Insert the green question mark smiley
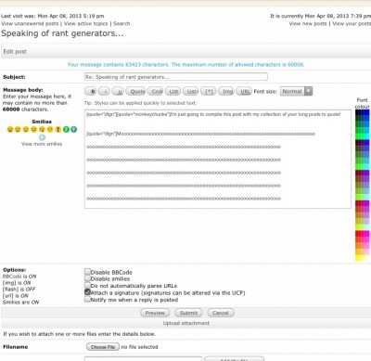 click(x=66, y=129)
